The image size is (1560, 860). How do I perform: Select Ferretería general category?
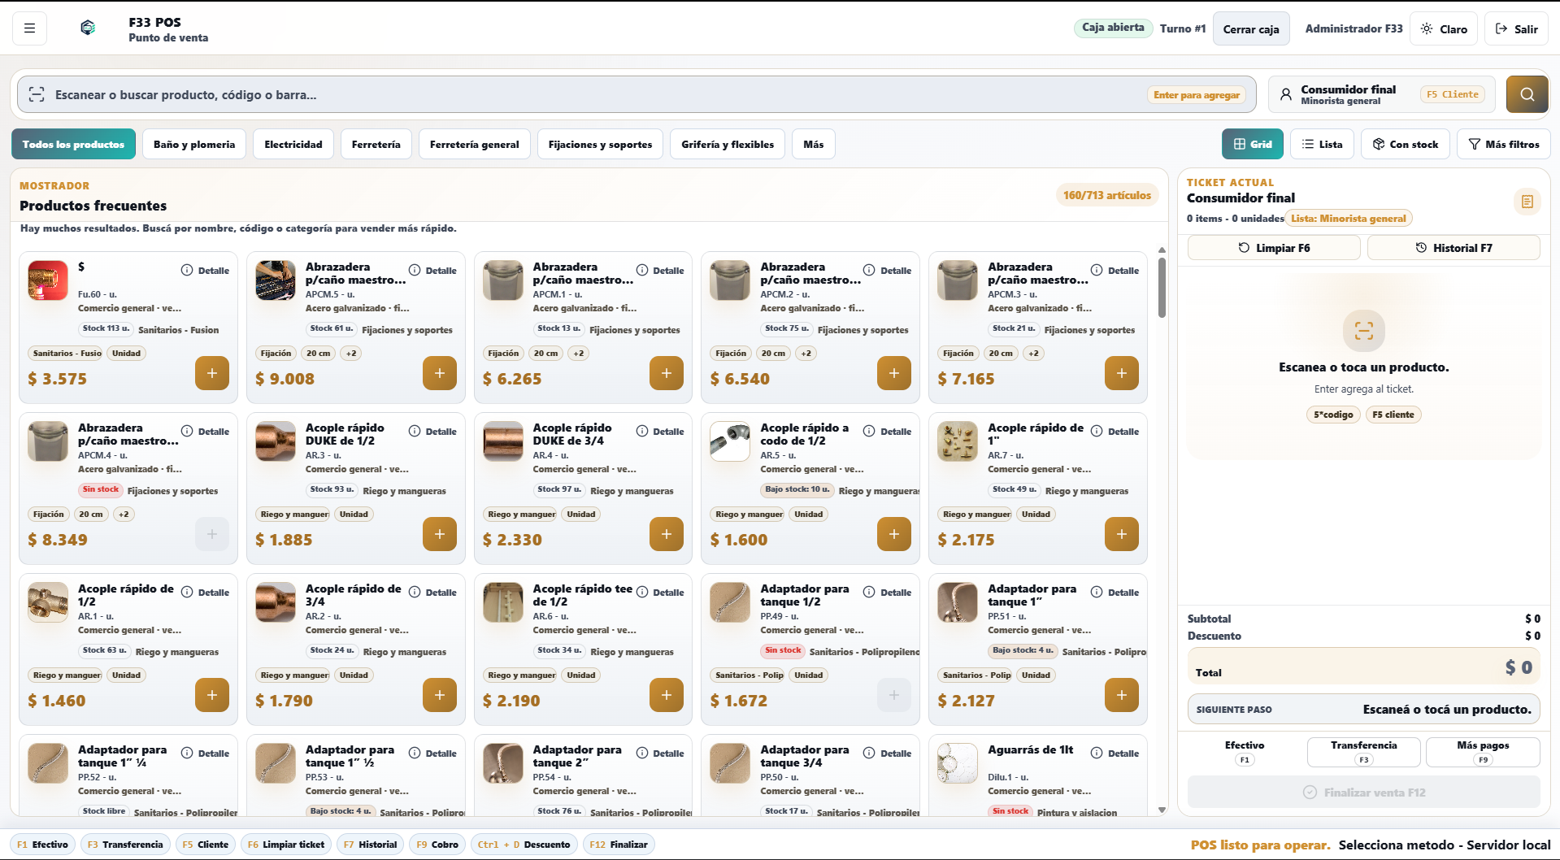click(x=475, y=144)
